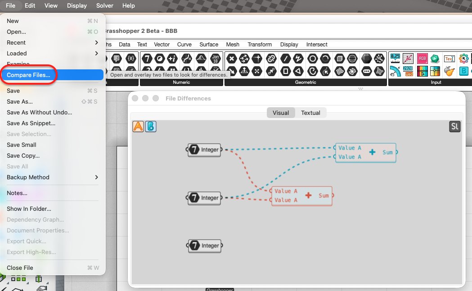472x291 pixels.
Task: Open the Display menu in menu bar
Action: (77, 5)
